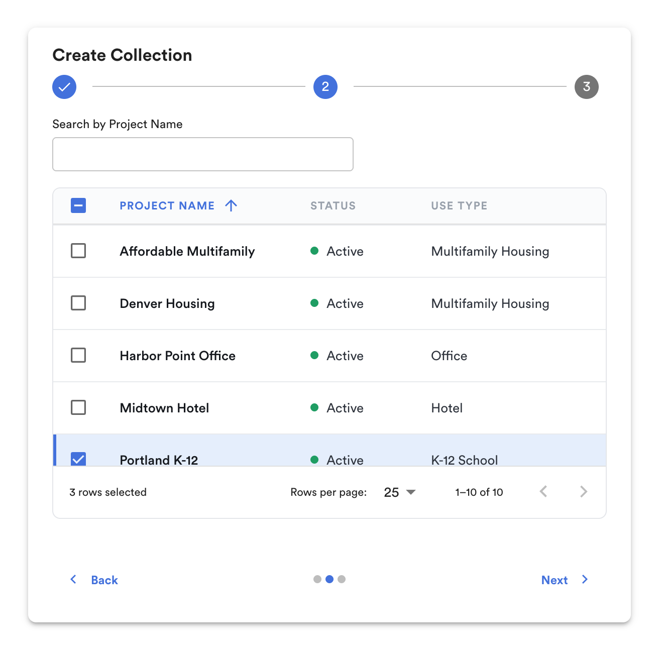Click the Affordable Multifamily project name
Image resolution: width=659 pixels, height=650 pixels.
coord(187,251)
